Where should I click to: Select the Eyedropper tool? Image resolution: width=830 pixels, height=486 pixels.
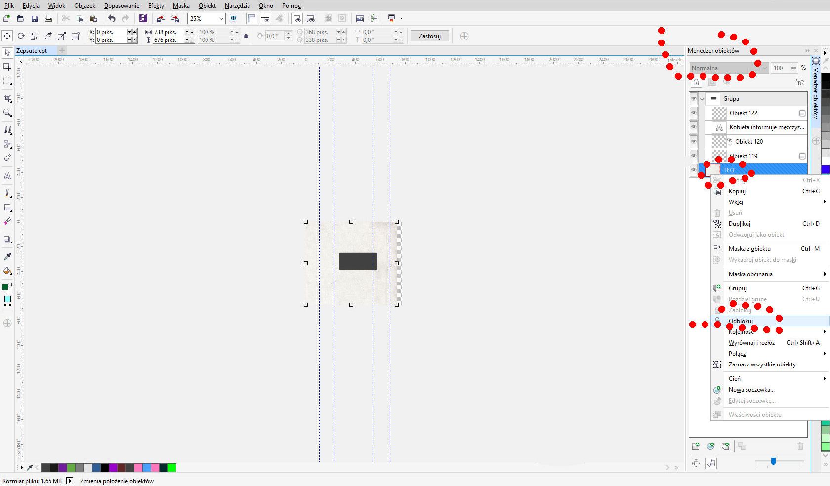tap(7, 256)
